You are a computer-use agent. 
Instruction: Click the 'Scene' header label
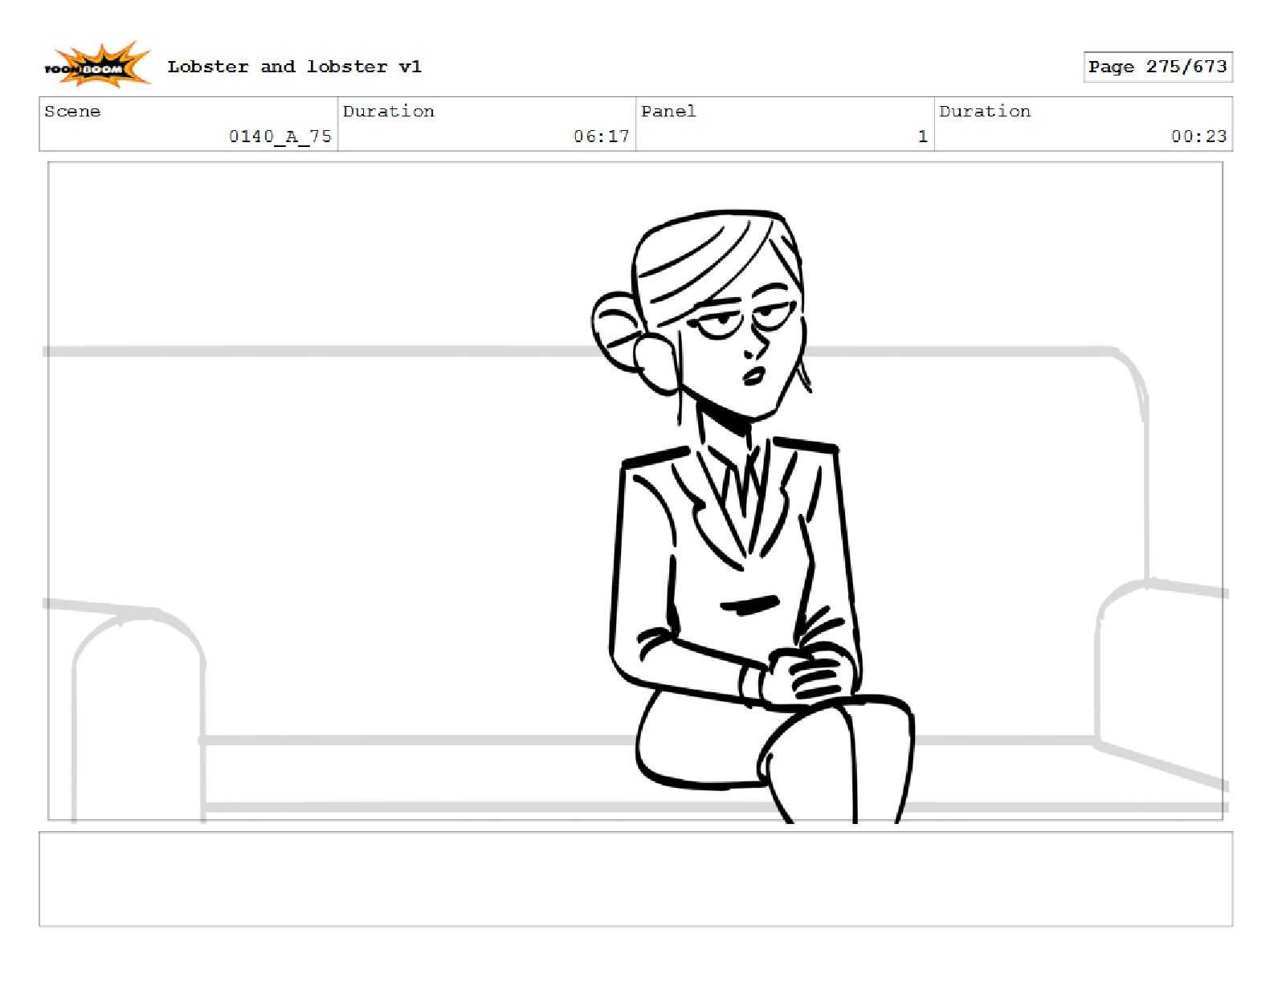pyautogui.click(x=72, y=112)
